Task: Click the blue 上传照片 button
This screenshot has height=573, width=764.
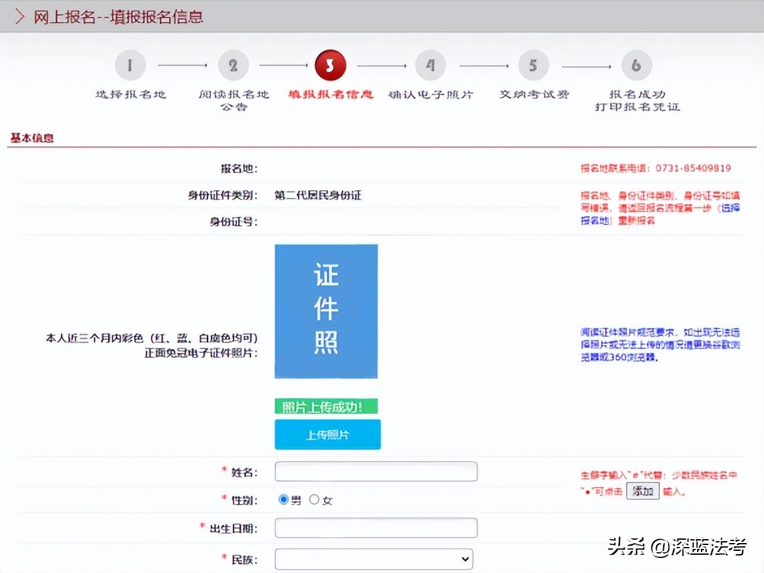Action: pyautogui.click(x=327, y=434)
